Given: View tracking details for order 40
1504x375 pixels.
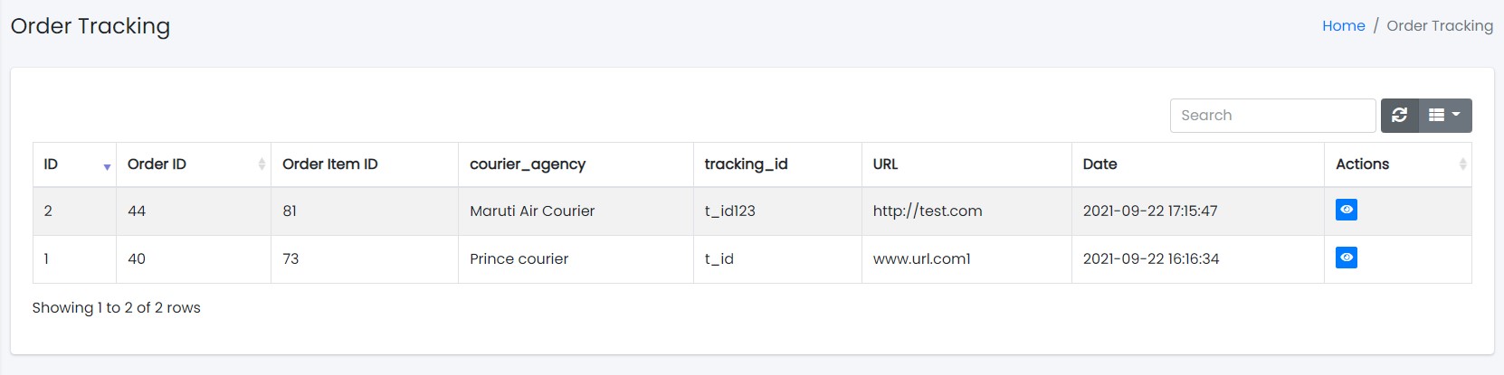Looking at the screenshot, I should [x=1347, y=258].
